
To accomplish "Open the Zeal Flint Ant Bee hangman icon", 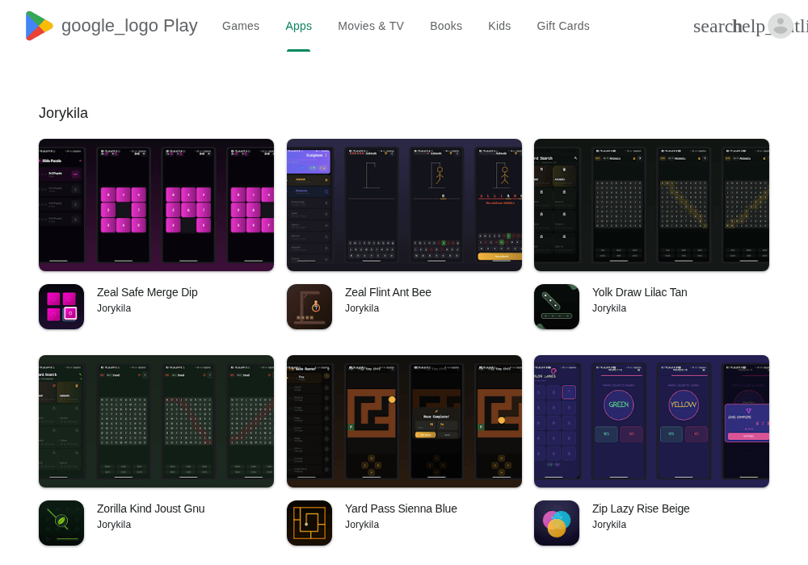I will click(x=309, y=307).
